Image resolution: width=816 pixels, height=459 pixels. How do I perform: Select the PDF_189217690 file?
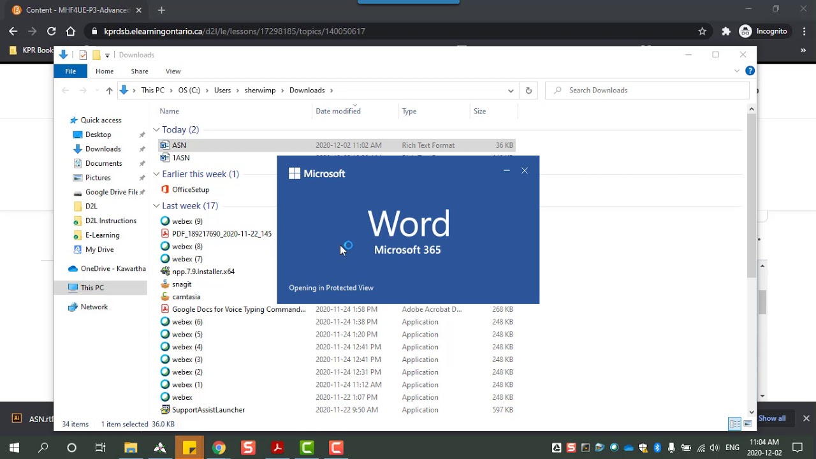(221, 234)
